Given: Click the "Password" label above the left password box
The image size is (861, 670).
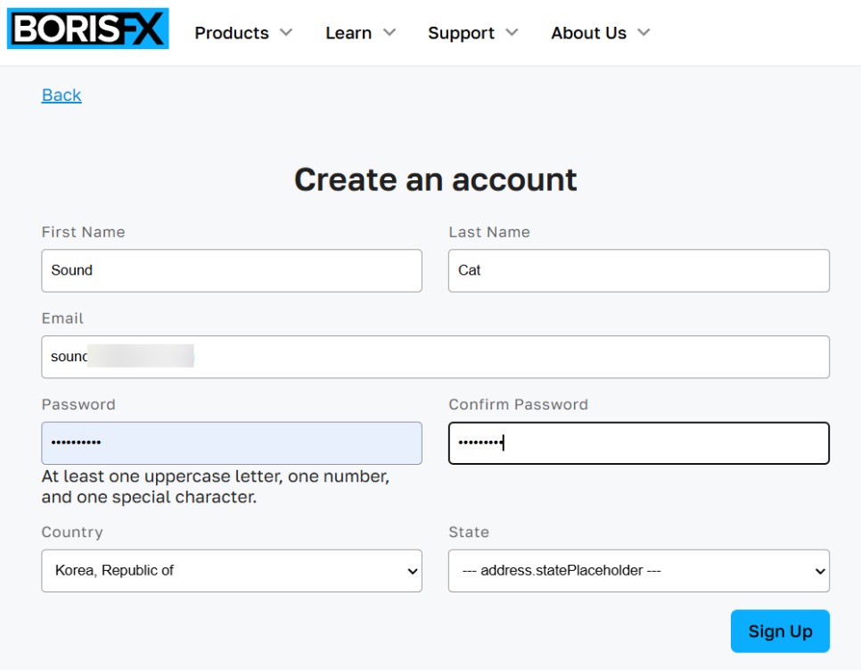Looking at the screenshot, I should click(78, 404).
